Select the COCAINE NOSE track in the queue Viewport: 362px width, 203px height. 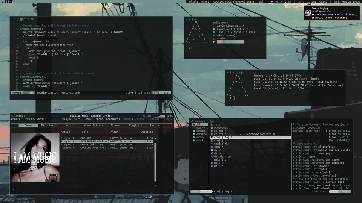[107, 148]
